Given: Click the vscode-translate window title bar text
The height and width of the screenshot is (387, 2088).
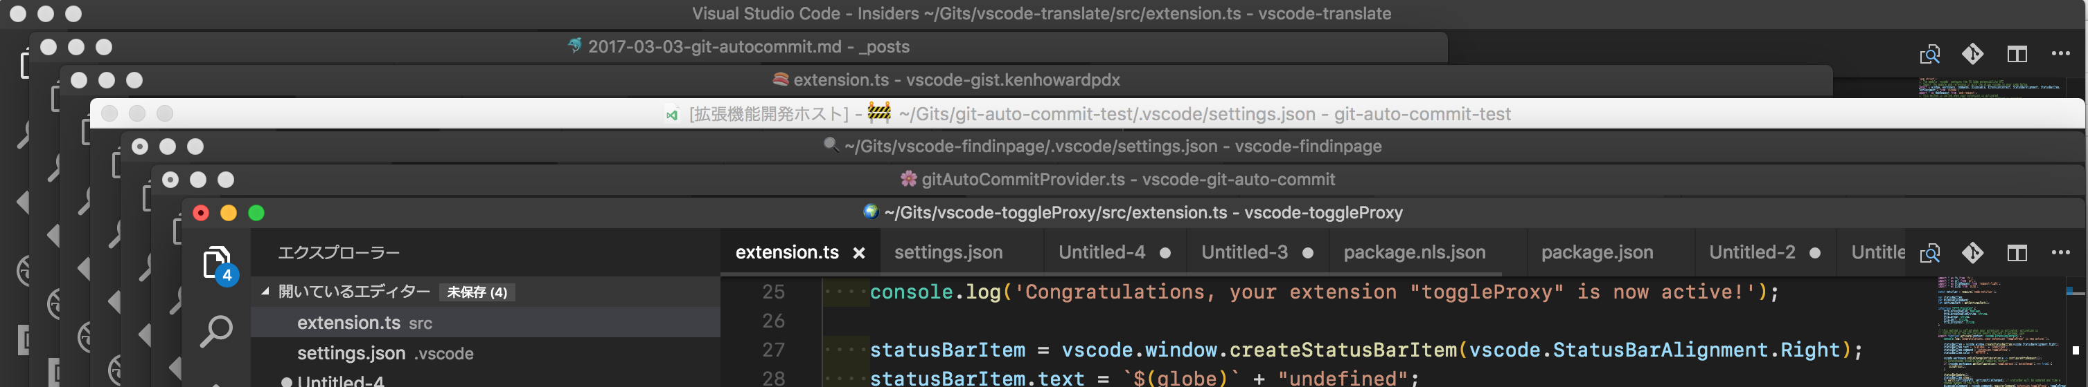Looking at the screenshot, I should click(x=1041, y=13).
